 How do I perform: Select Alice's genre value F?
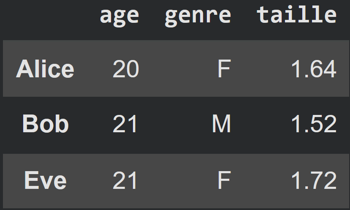224,69
